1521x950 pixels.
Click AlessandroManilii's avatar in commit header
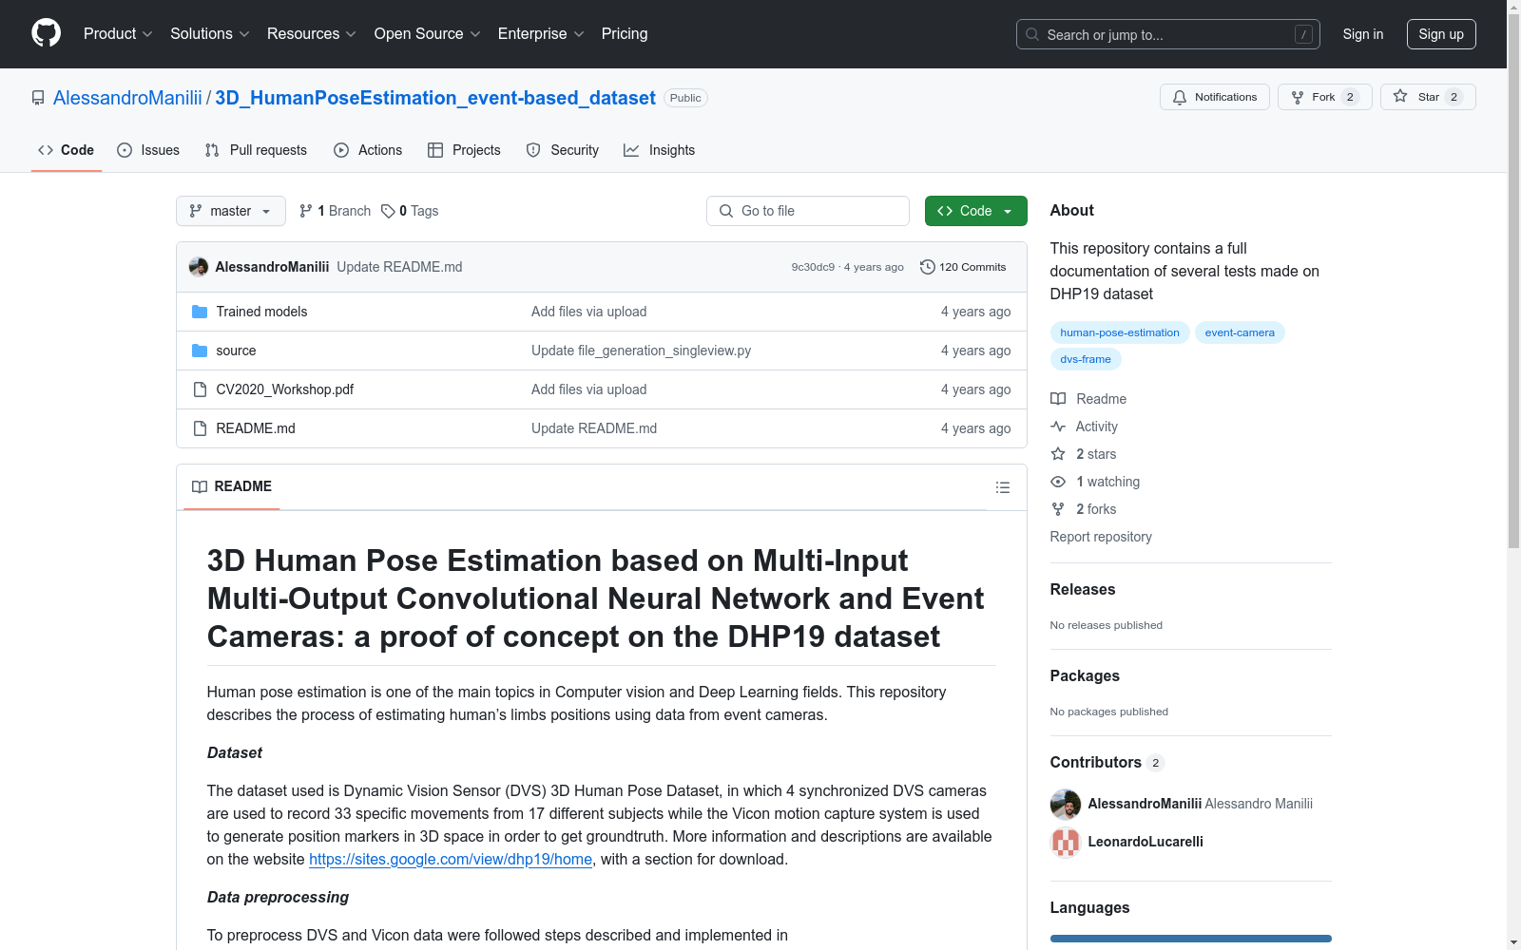coord(199,267)
